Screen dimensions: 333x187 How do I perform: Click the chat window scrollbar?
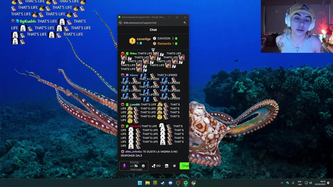coord(188,157)
